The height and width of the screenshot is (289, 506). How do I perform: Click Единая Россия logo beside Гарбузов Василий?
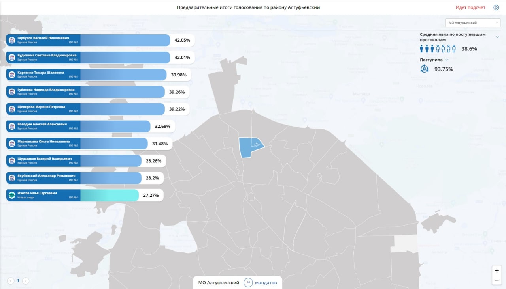12,40
